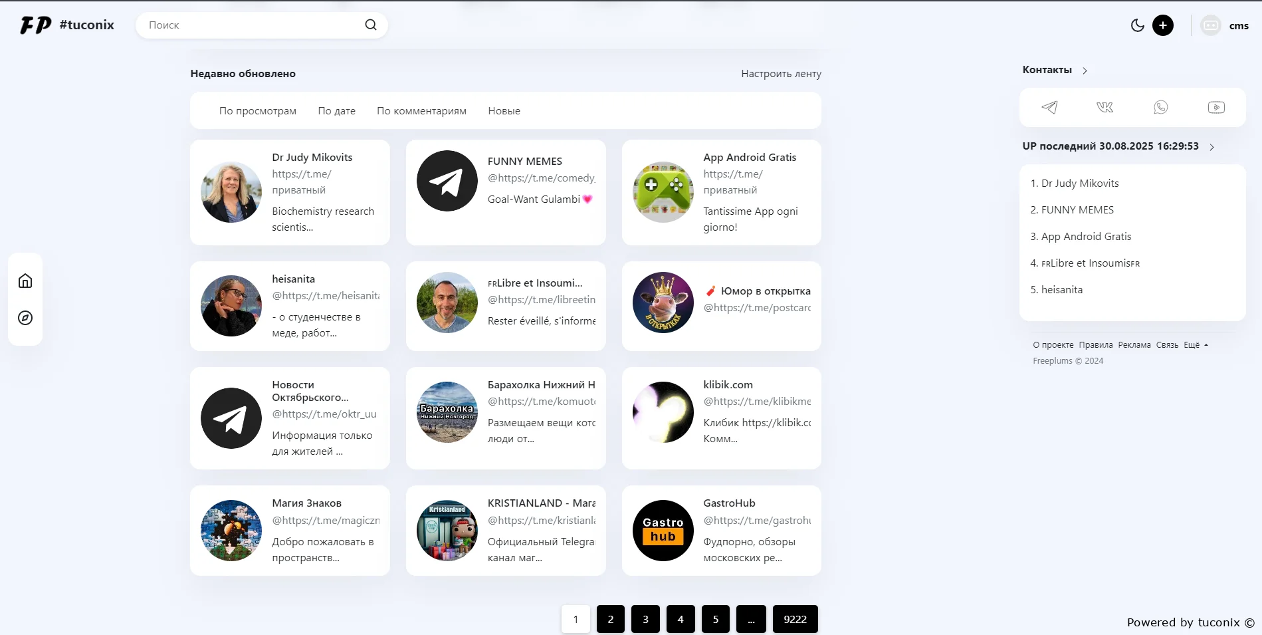Click the FP logo icon
Image resolution: width=1262 pixels, height=635 pixels.
coord(35,25)
